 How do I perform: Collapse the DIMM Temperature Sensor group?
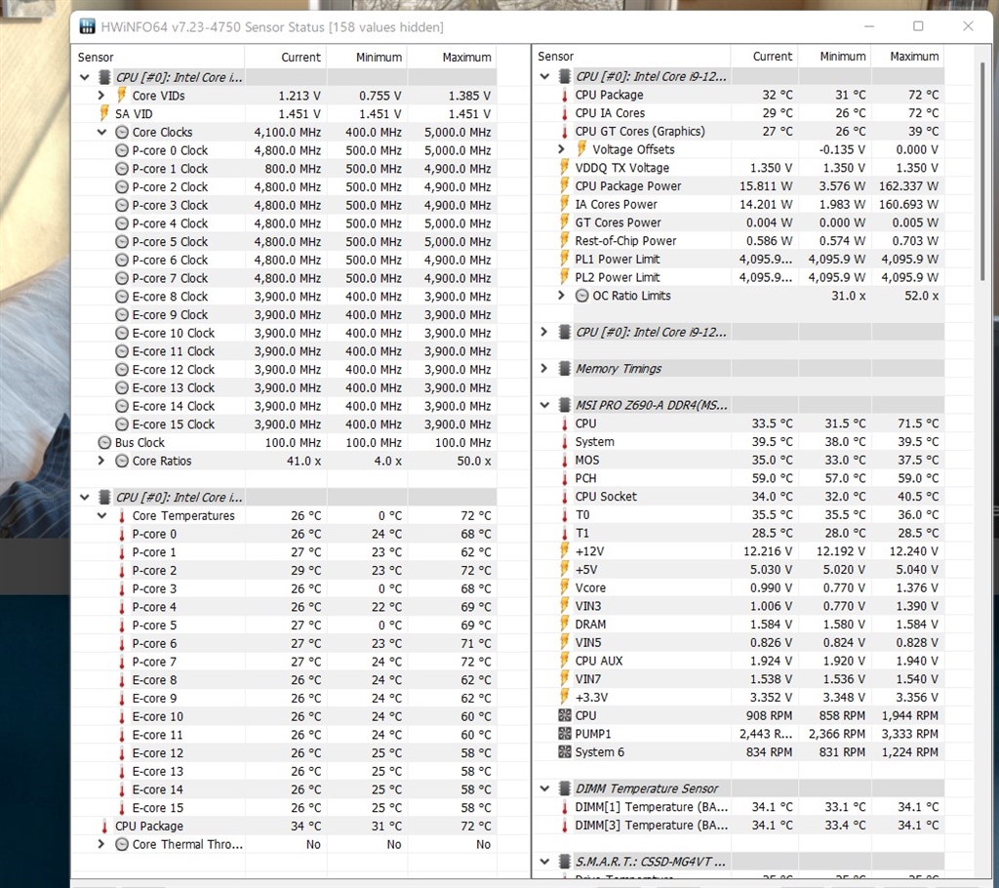tap(544, 788)
